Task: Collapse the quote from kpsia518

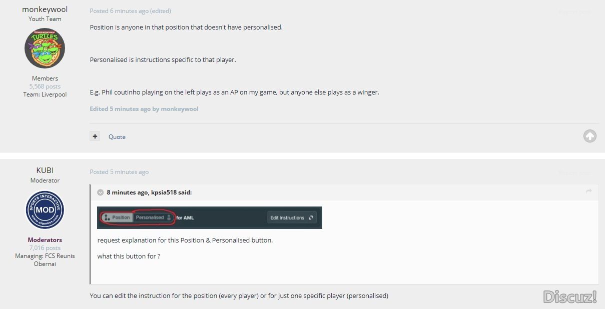Action: click(x=100, y=192)
